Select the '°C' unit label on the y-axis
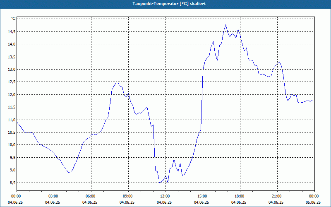The width and height of the screenshot is (331, 207). pyautogui.click(x=13, y=19)
